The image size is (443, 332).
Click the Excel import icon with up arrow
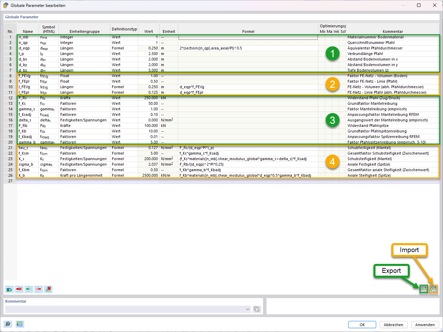click(433, 289)
